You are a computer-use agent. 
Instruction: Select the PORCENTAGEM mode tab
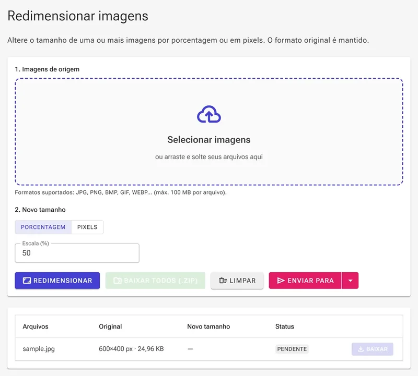click(x=43, y=227)
